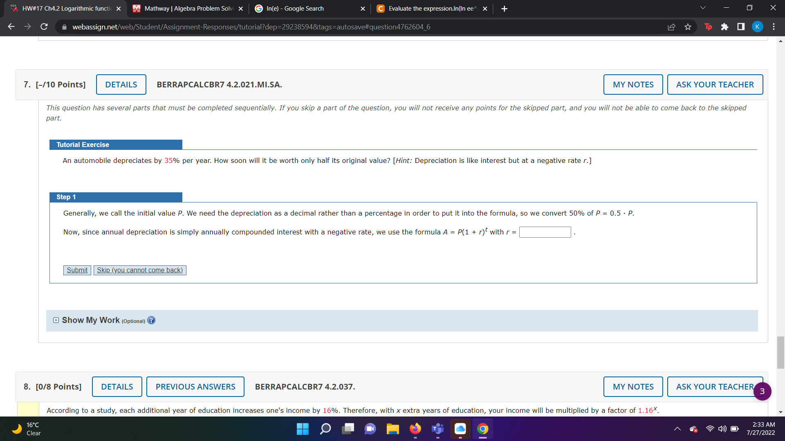Bookmark the page with the star icon
785x441 pixels.
[x=688, y=27]
